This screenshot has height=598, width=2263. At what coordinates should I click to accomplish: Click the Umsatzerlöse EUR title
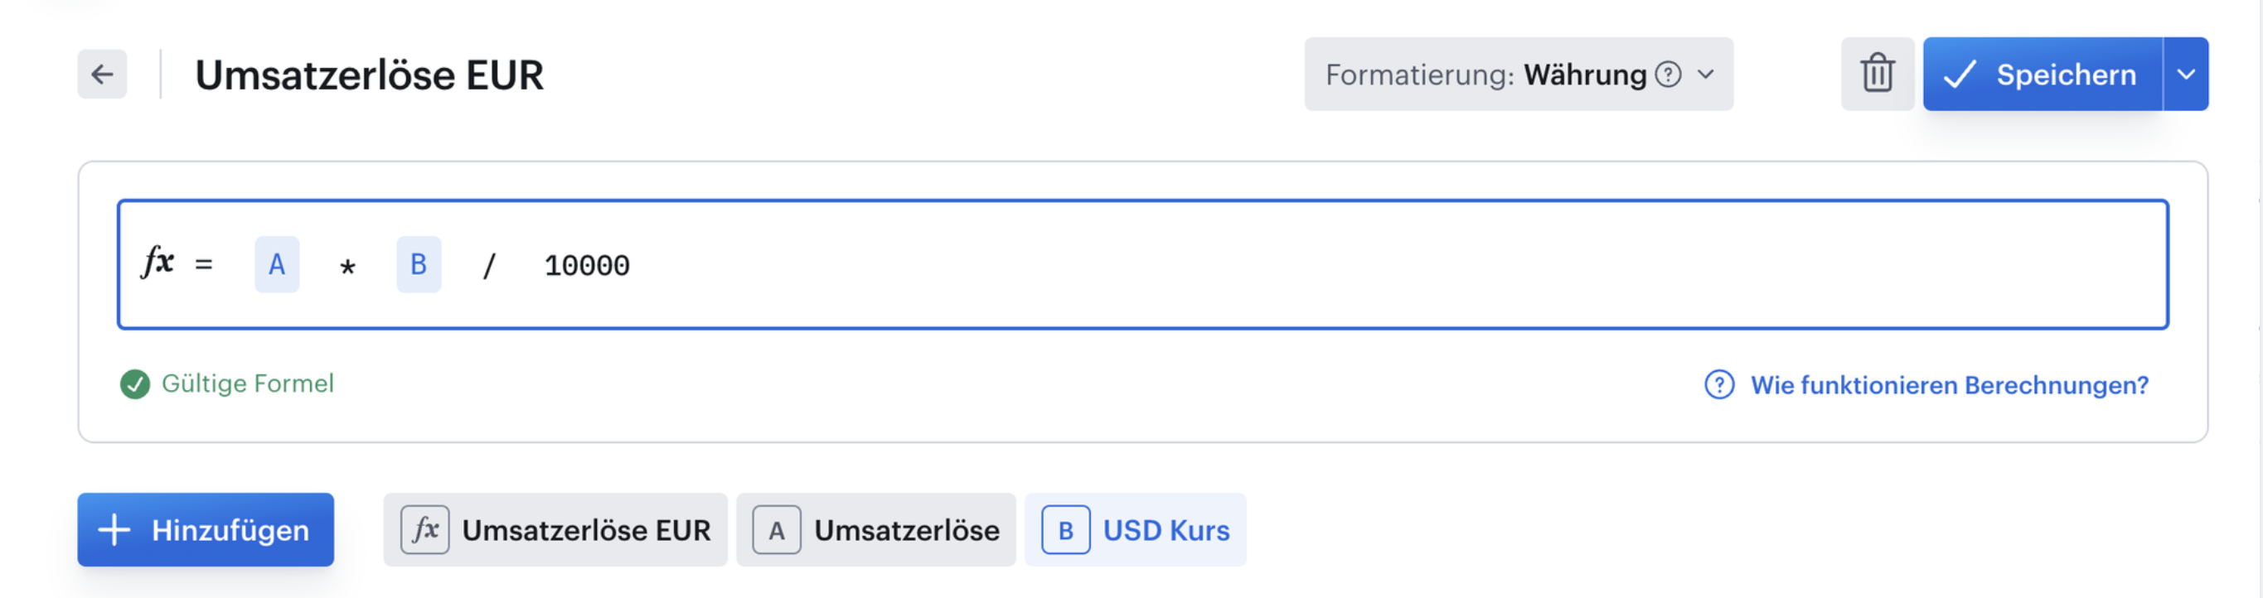click(369, 75)
